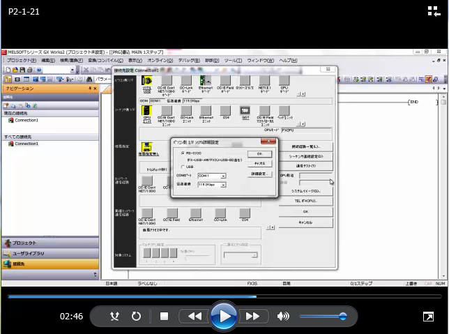
Task: Click the full-screen view icon at bottom right
Action: 428,317
